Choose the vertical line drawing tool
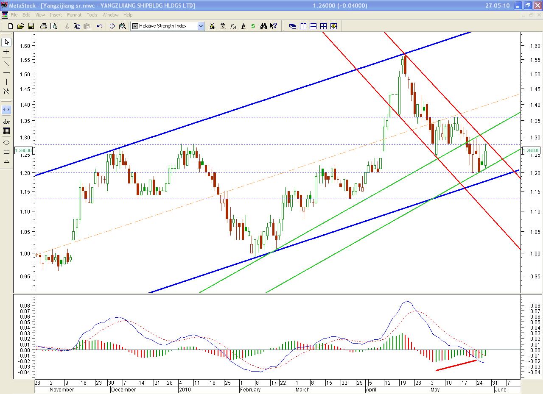 (x=6, y=82)
